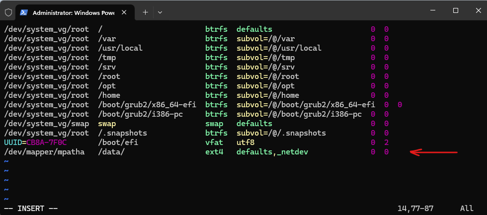The image size is (487, 215).
Task: Click the PowerShell icon on the tab
Action: tap(24, 12)
